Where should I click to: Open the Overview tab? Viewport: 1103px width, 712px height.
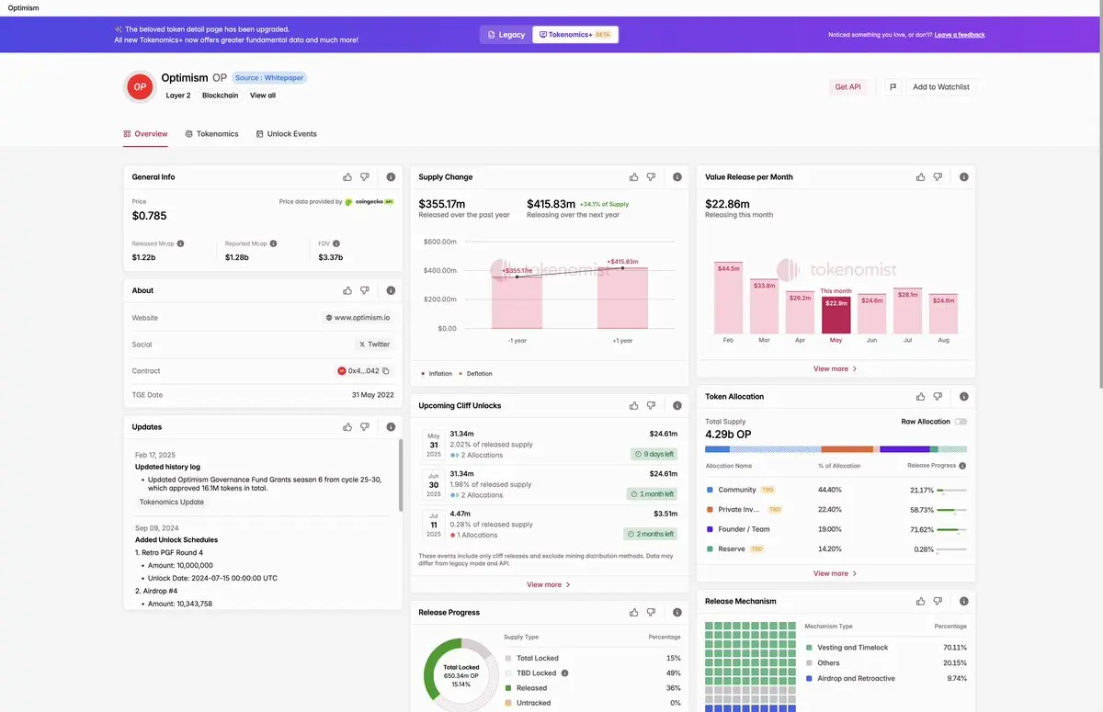click(145, 134)
